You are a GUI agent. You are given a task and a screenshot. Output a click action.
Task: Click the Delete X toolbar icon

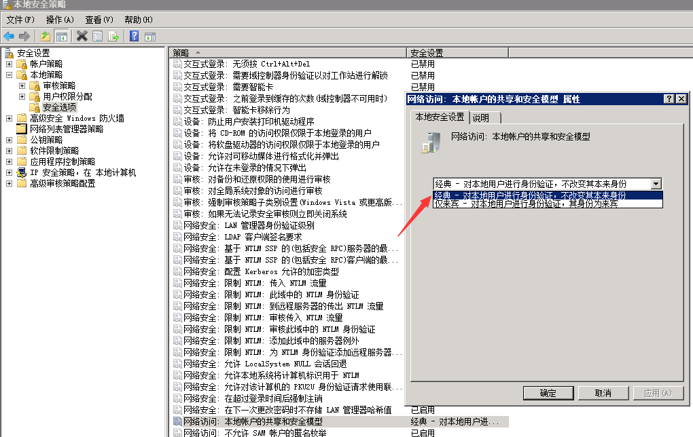click(x=82, y=36)
